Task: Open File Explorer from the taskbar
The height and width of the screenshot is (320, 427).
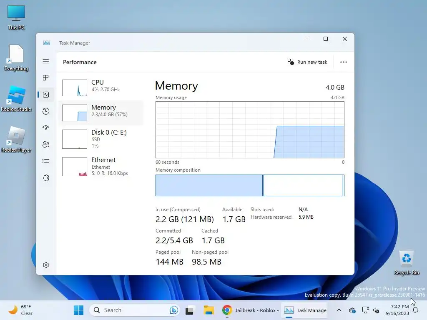Action: tap(208, 310)
